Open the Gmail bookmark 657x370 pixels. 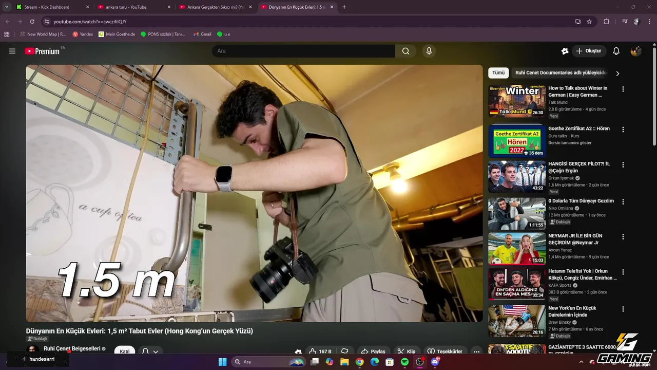202,34
